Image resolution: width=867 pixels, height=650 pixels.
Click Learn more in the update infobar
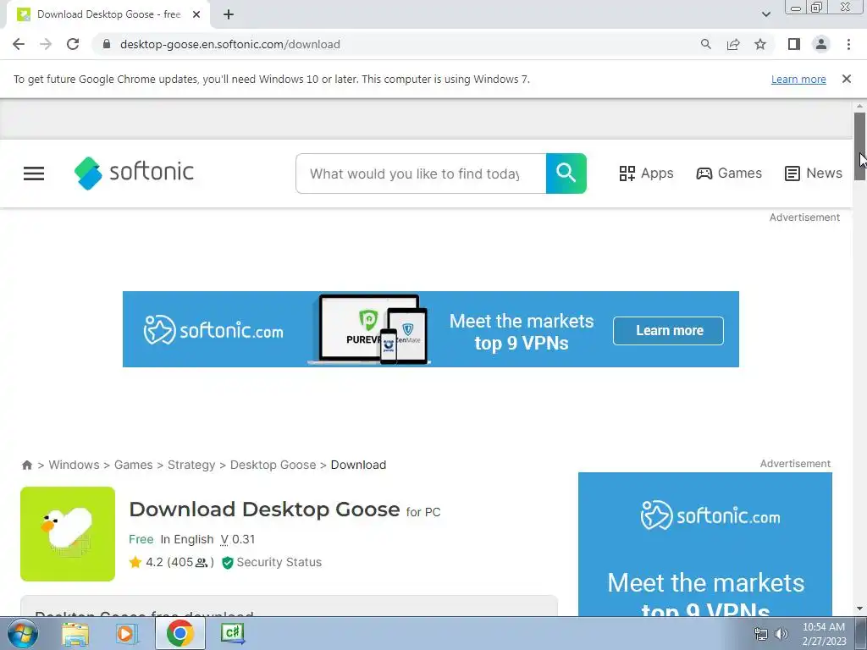coord(798,79)
